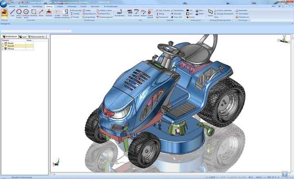Select the Linie drawing tool

click(12, 13)
